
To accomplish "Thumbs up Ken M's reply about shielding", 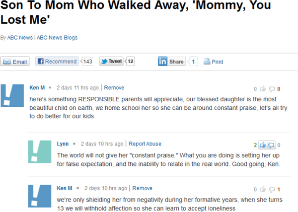I will (x=263, y=189).
